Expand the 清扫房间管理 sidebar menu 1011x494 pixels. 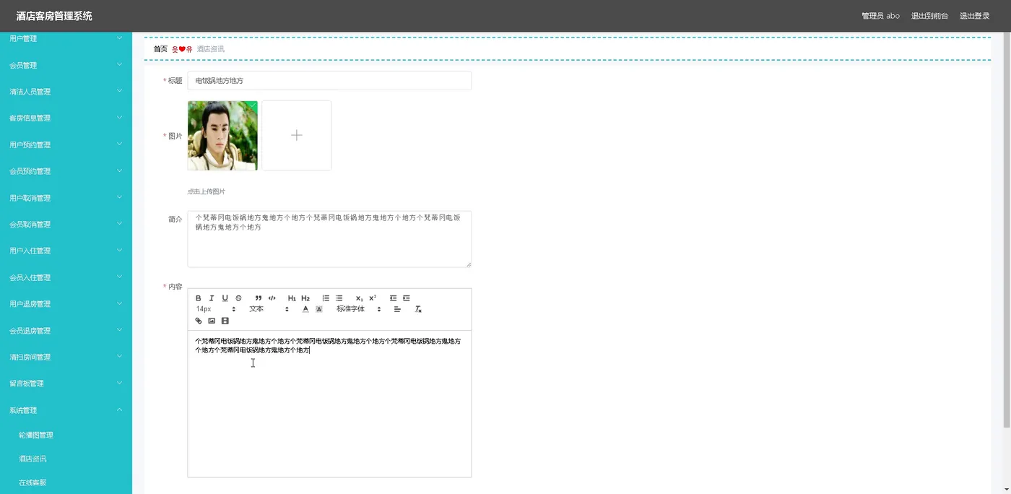(x=66, y=357)
